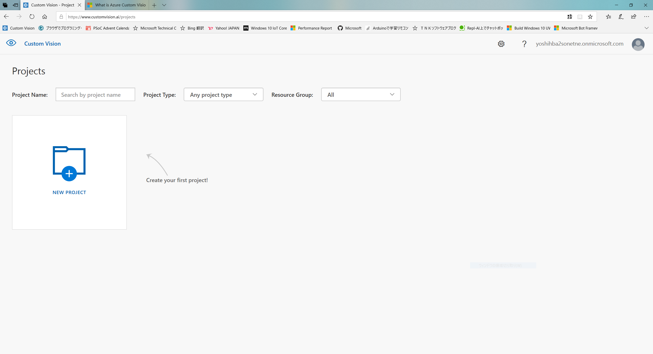
Task: Click the share page icon
Action: coord(634,17)
